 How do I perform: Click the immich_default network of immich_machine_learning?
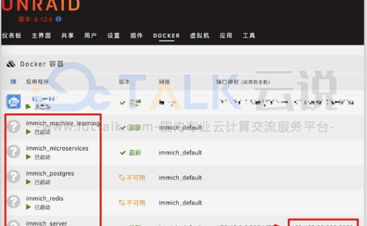coord(180,128)
